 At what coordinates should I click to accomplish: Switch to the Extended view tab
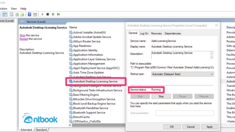[26, 130]
